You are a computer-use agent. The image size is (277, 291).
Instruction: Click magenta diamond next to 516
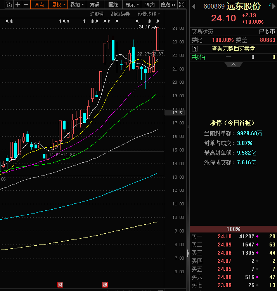click(x=257, y=277)
